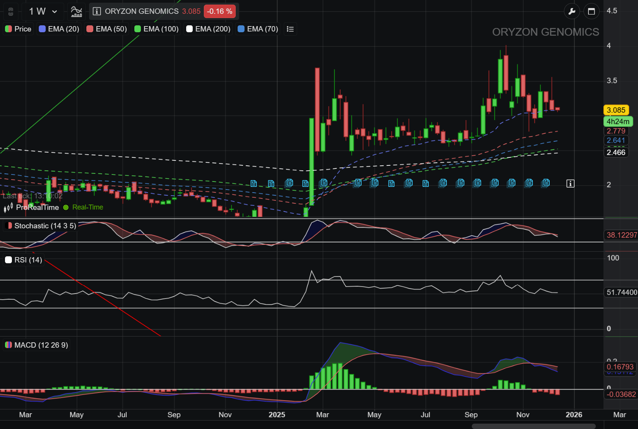Open the 1 W timeframe dropdown

coord(43,12)
